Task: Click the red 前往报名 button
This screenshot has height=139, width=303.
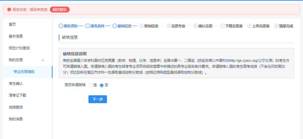Action: click(60, 10)
